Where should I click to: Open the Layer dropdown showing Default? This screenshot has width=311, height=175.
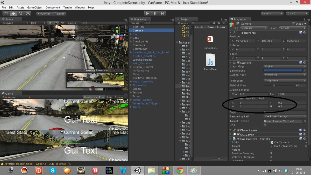click(x=293, y=28)
